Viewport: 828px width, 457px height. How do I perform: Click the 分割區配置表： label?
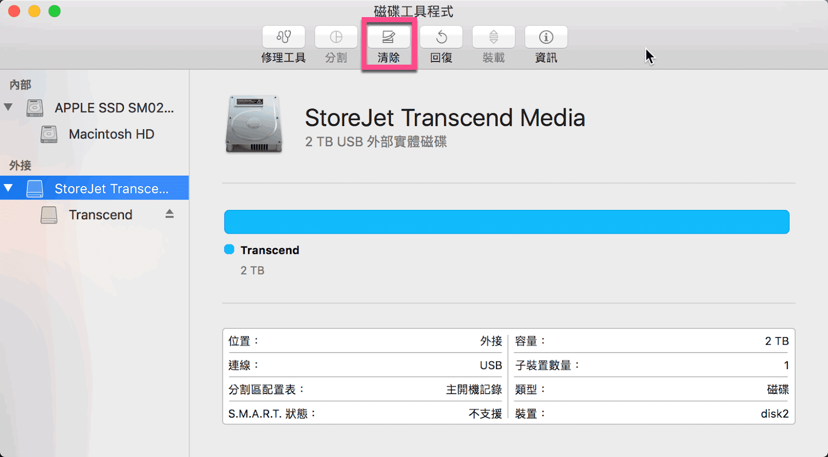[x=267, y=390]
